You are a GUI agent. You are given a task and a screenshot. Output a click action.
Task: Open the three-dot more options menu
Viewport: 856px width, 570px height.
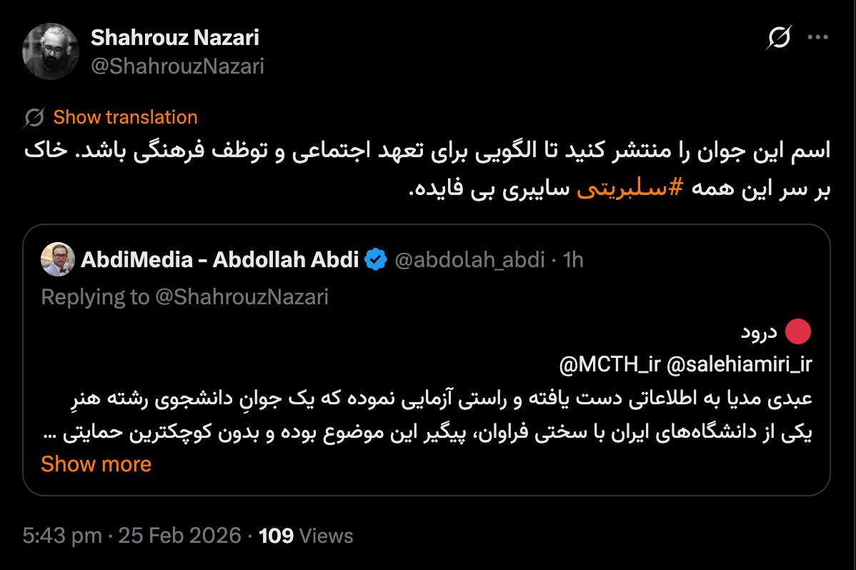coord(817,38)
